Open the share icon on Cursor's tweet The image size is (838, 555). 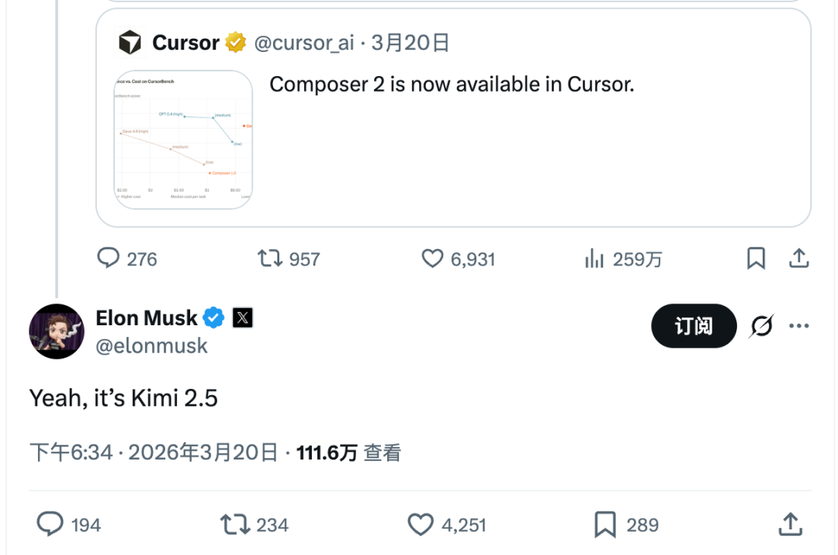tap(798, 258)
